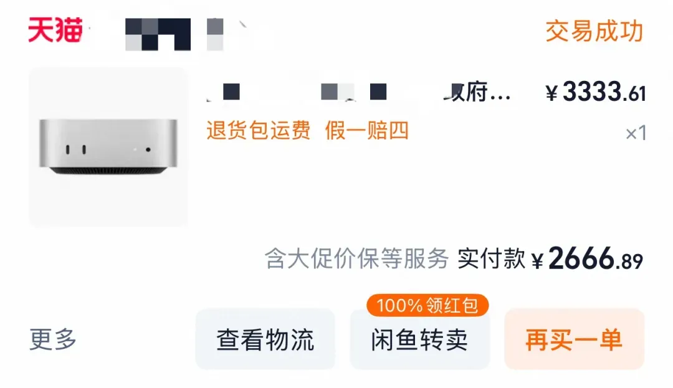Tap the 100%领红包 badge
Screen dimensions: 673x388
[427, 306]
